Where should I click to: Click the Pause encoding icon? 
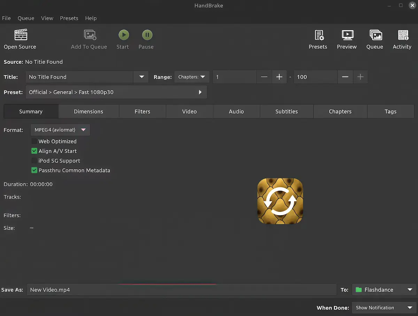[x=146, y=35]
